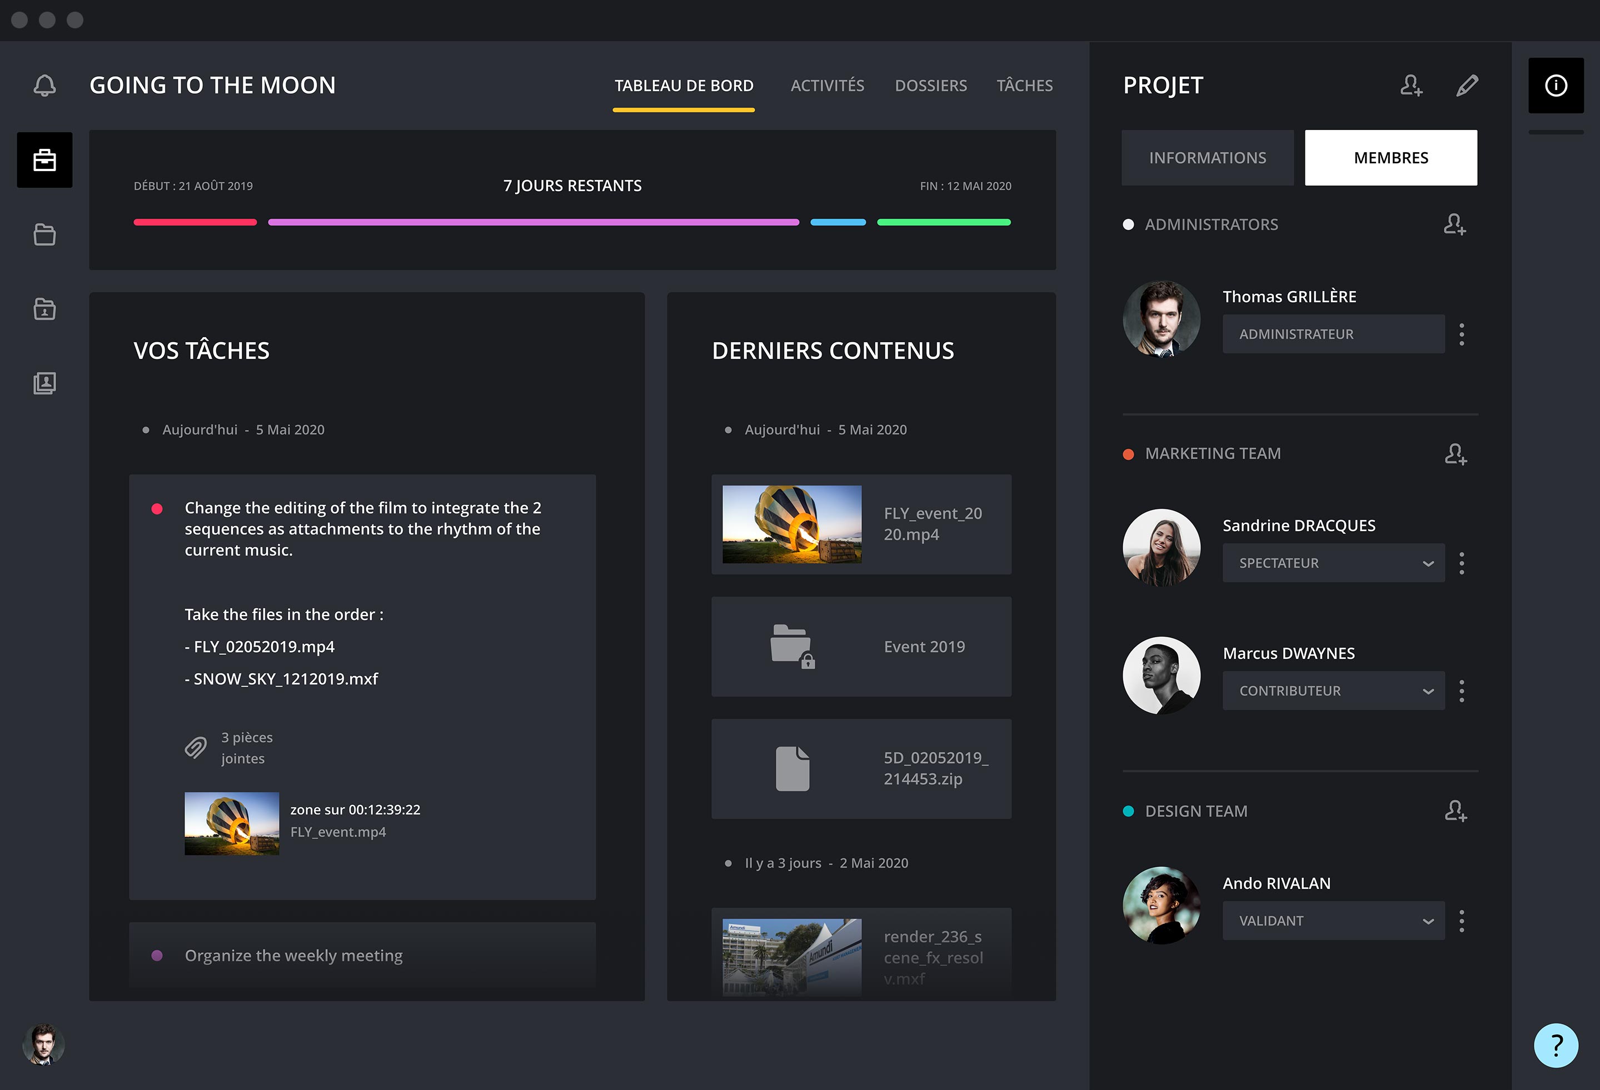The width and height of the screenshot is (1600, 1090).
Task: Click the 3 pièces jointes label
Action: pyautogui.click(x=246, y=748)
